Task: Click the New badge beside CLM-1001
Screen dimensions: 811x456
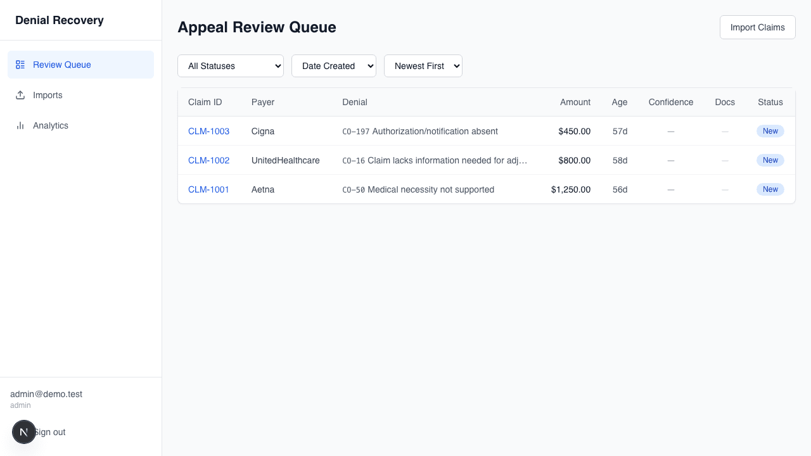Action: pos(770,189)
